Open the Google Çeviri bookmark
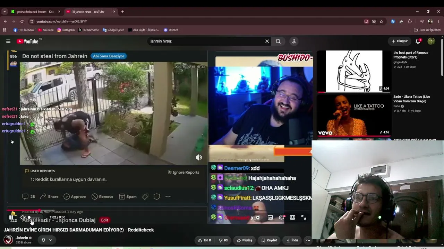 pos(113,30)
